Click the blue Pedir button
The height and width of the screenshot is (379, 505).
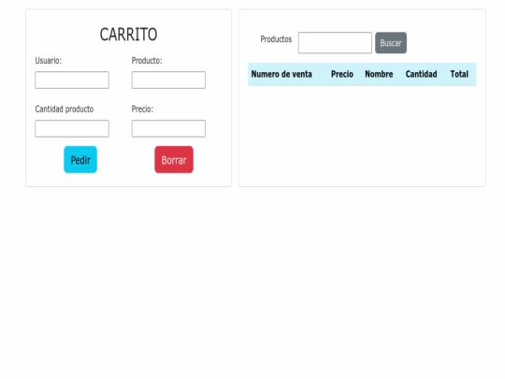click(x=80, y=159)
